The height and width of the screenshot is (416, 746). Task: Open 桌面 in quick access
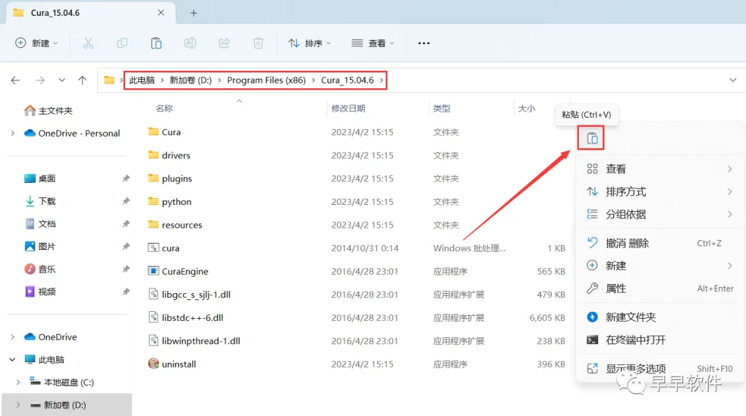coord(40,179)
